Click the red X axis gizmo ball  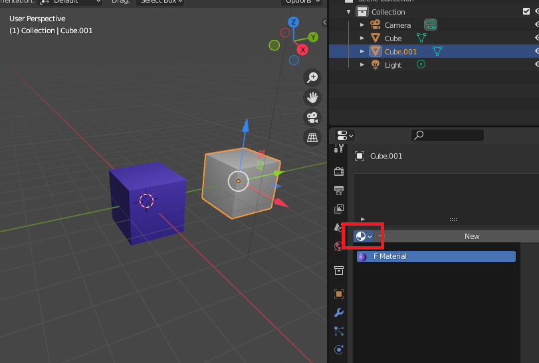[x=302, y=50]
